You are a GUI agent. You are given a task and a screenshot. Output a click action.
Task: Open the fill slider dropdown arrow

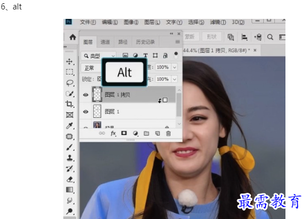point(174,79)
